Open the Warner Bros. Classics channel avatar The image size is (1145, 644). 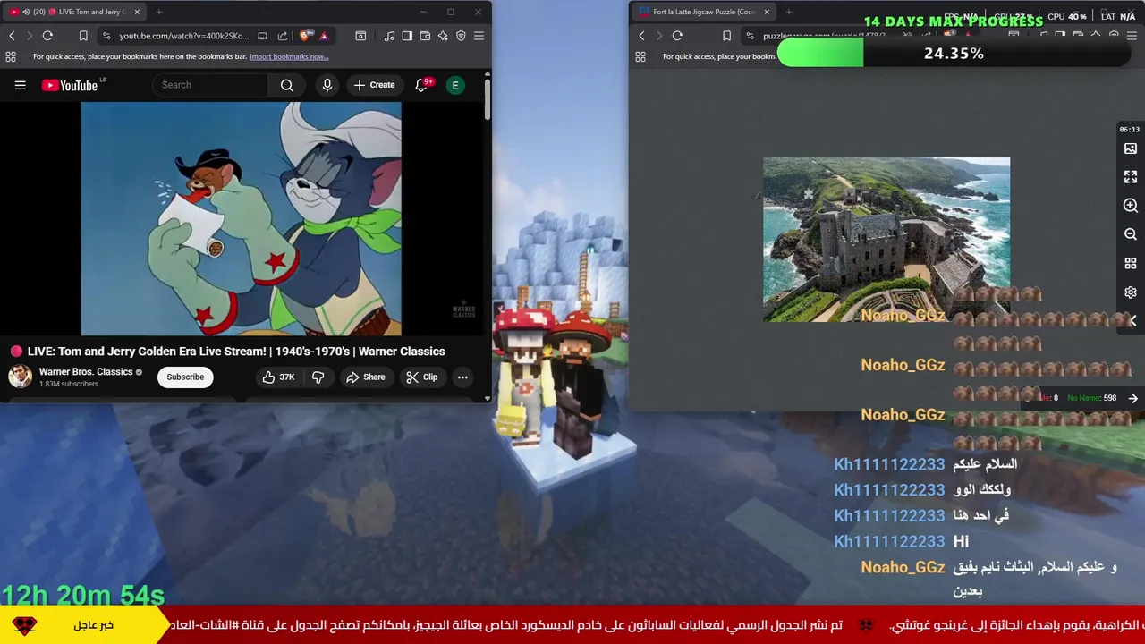(x=20, y=377)
